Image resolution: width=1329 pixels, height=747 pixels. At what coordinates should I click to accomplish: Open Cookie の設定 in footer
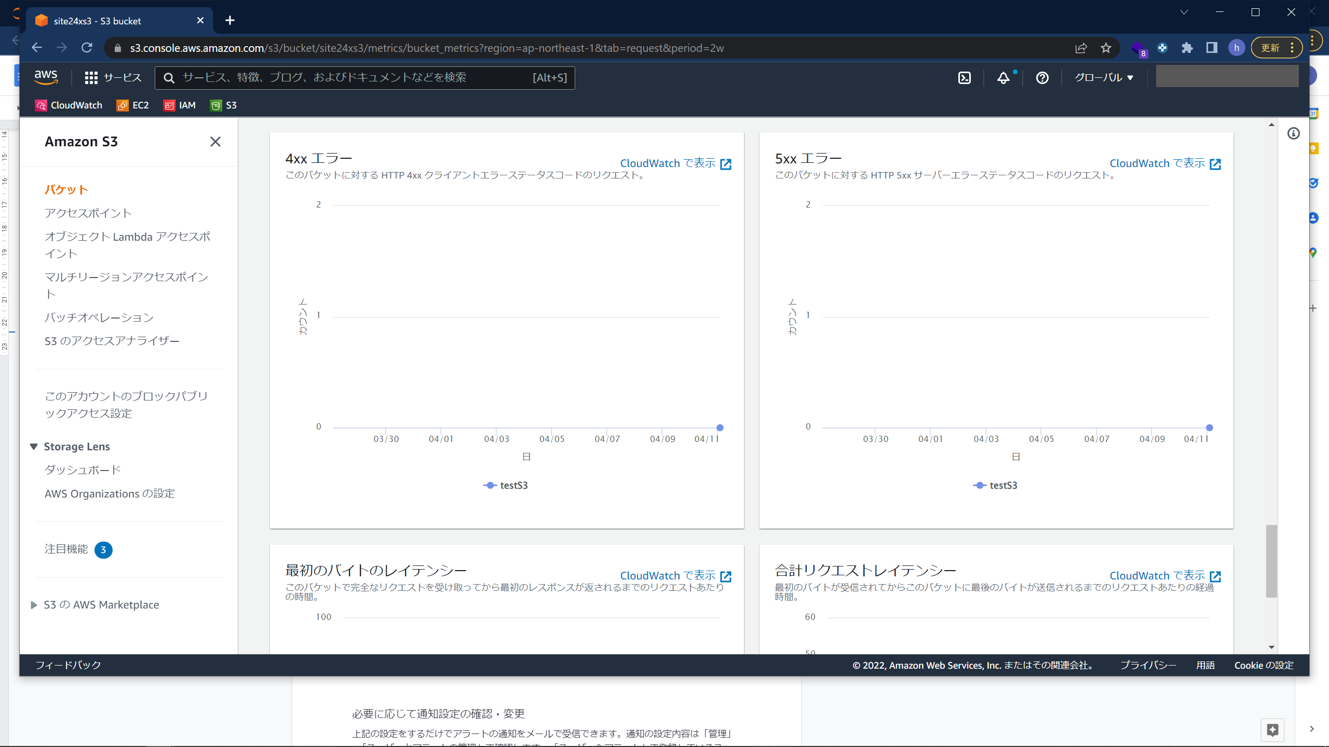[1264, 665]
